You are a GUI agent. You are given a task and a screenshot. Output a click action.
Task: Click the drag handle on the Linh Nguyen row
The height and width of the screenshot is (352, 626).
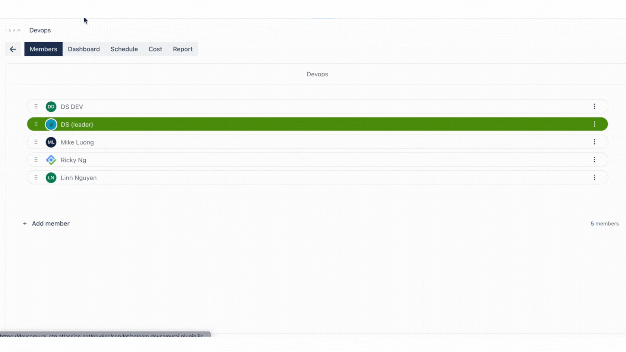[x=36, y=178]
